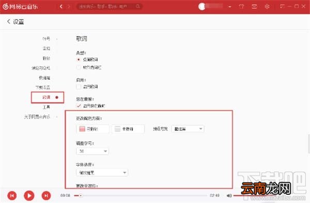
Task: Select the 桌面歌词 radio button
Action: click(x=79, y=59)
